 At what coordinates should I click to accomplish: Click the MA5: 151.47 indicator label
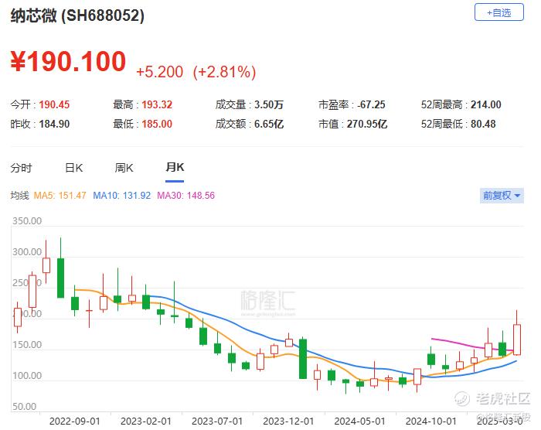[x=60, y=196]
